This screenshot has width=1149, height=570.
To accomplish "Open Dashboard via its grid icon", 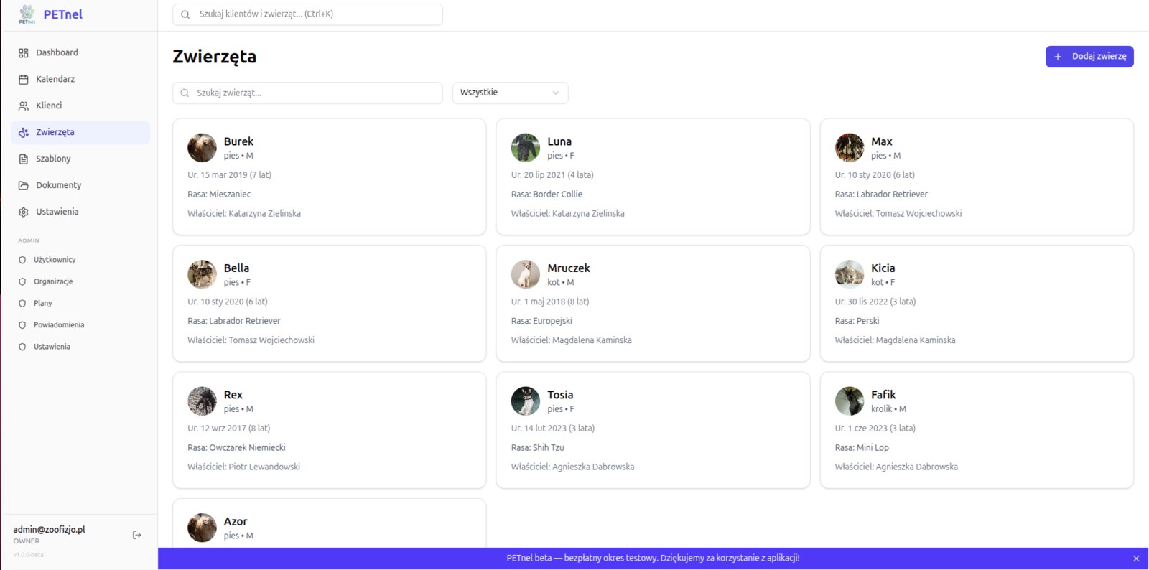I will tap(24, 53).
